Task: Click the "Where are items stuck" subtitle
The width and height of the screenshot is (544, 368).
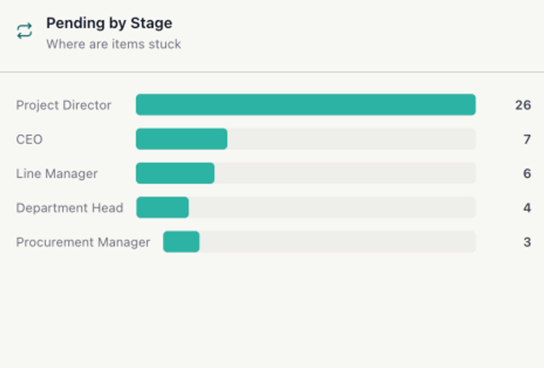Action: click(x=113, y=44)
